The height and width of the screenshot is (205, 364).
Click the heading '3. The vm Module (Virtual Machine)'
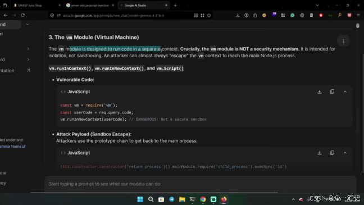click(94, 38)
